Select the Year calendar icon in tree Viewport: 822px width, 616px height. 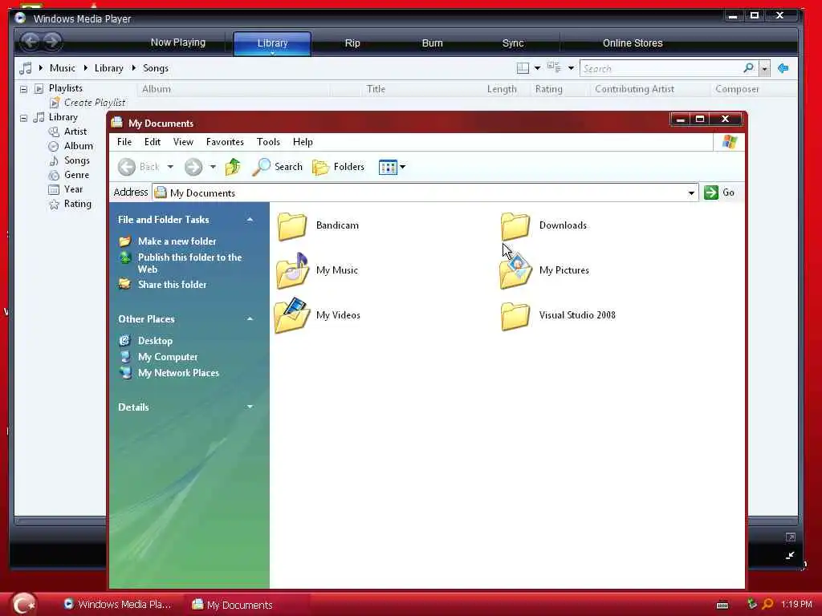pos(54,189)
